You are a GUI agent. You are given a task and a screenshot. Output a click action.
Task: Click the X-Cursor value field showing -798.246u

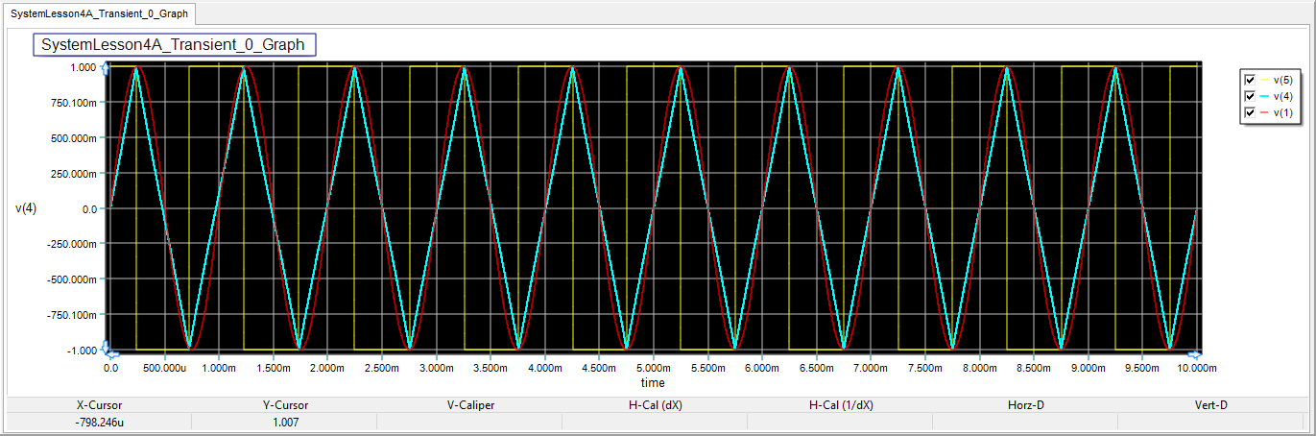99,422
